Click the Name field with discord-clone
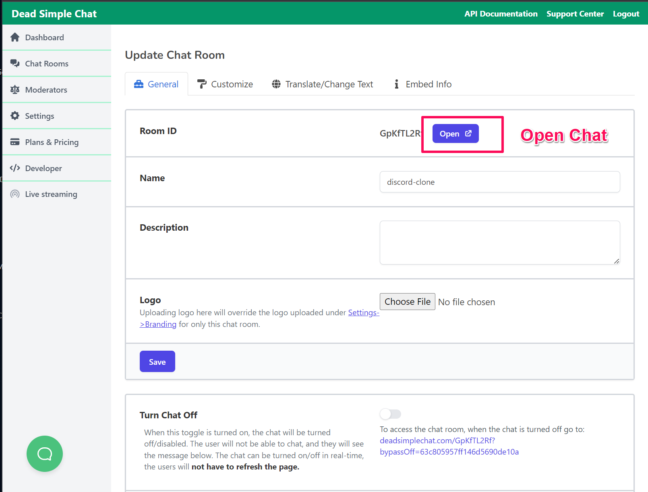This screenshot has width=648, height=492. [500, 182]
